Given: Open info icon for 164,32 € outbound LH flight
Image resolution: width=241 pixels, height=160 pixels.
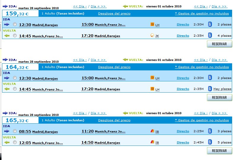Looking at the screenshot, I should [x=210, y=77].
